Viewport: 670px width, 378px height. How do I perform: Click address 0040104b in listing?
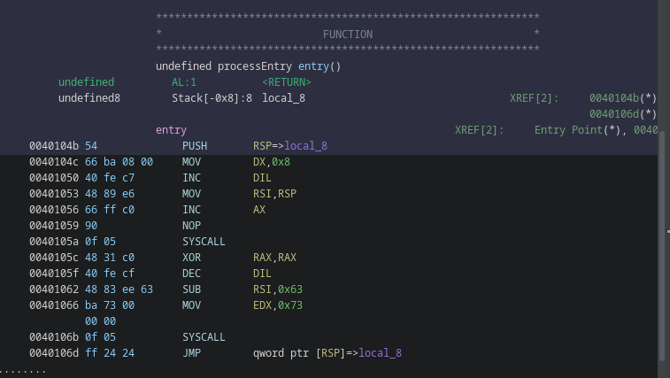tap(54, 146)
